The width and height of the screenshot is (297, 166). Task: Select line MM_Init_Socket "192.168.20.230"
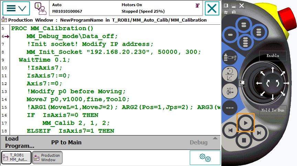(x=114, y=52)
